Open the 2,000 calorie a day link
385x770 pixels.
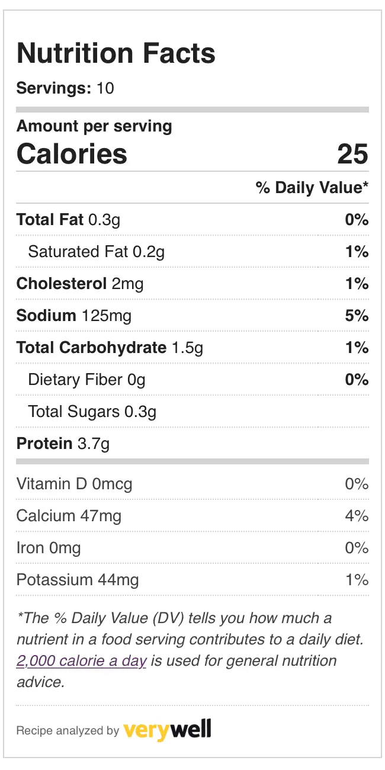[x=81, y=661]
